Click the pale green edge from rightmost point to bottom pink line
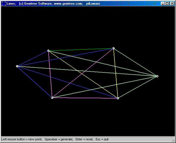The width and height of the screenshot is (176, 143). [x=137, y=87]
